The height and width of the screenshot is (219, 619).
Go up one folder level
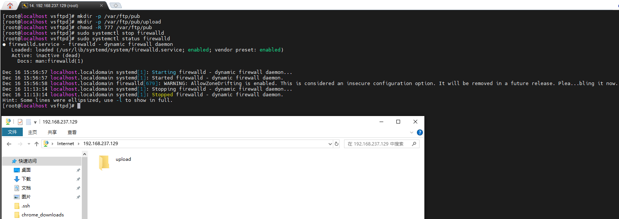pos(37,144)
